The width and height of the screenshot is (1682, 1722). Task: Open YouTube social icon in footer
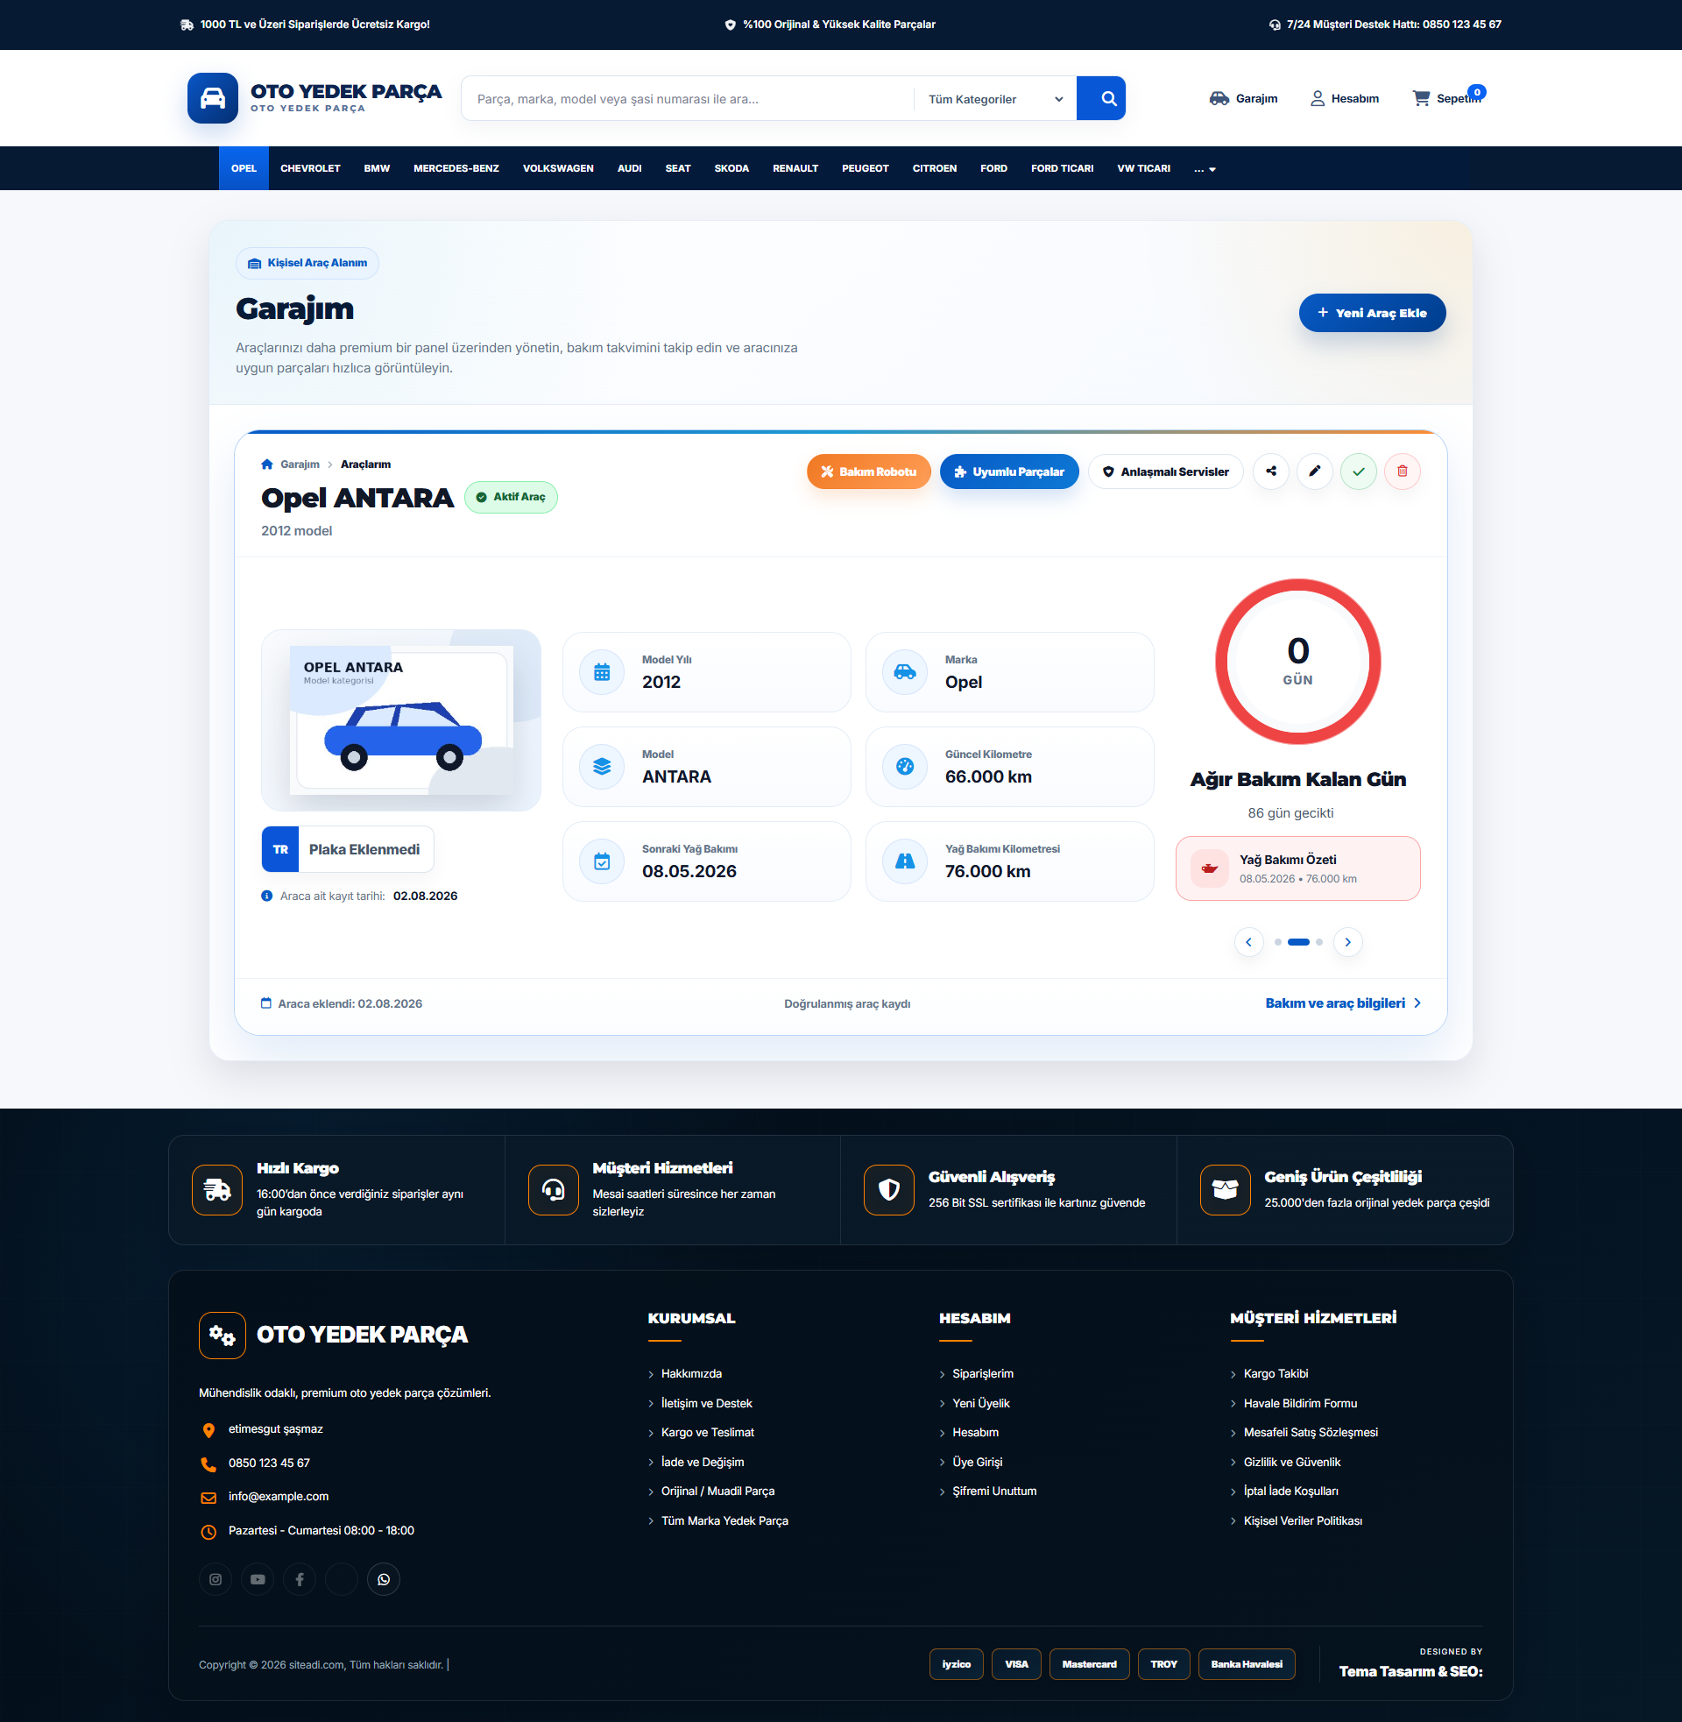click(x=258, y=1580)
